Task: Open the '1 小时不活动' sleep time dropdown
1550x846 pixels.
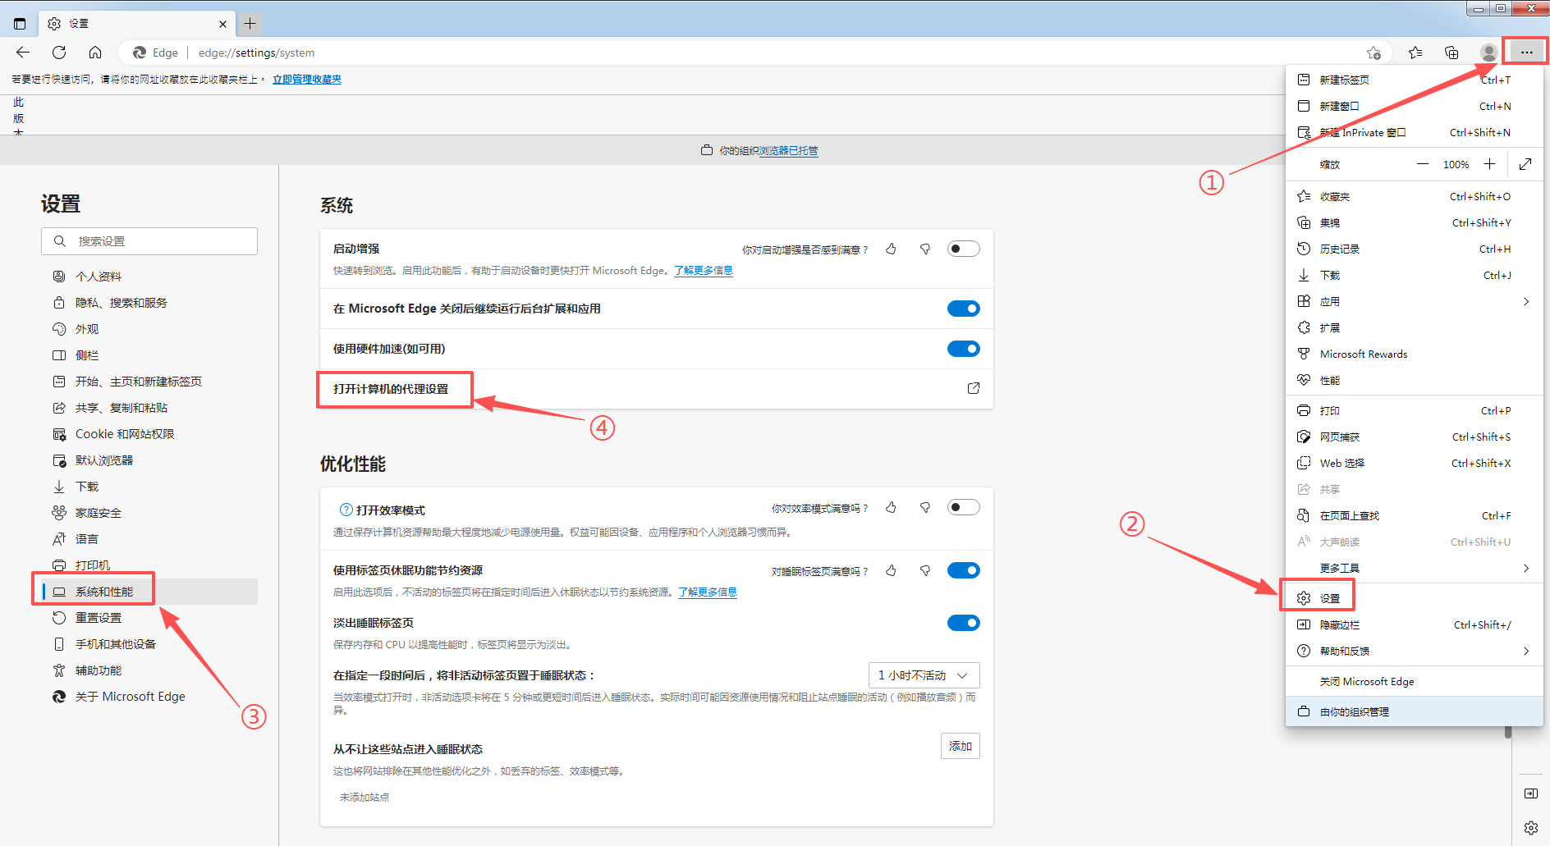Action: (x=924, y=675)
